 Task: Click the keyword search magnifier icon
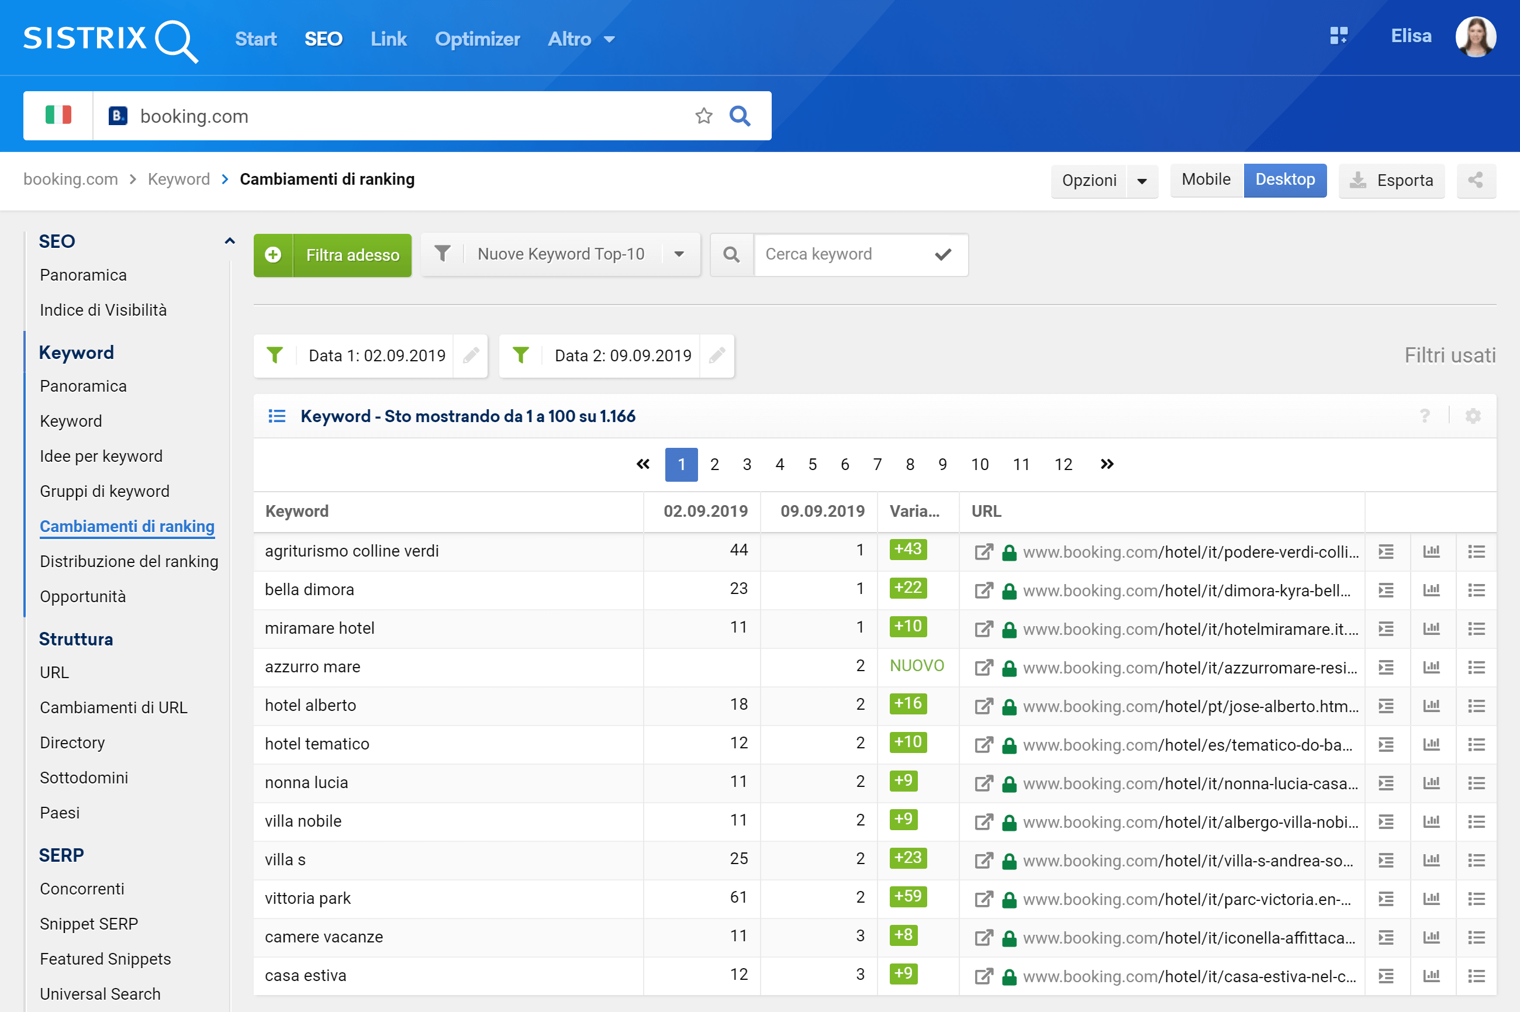point(731,255)
